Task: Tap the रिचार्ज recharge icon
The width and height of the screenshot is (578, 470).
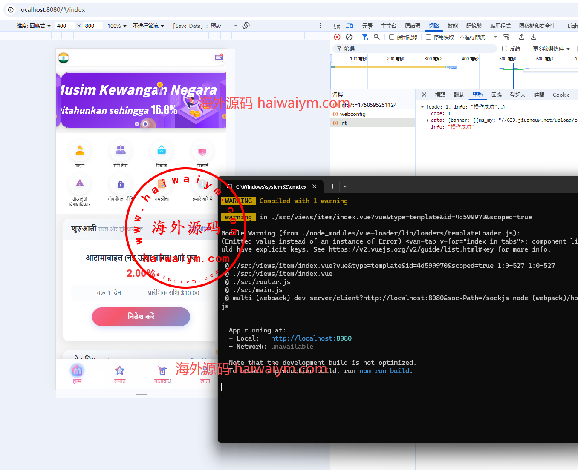Action: tap(162, 151)
